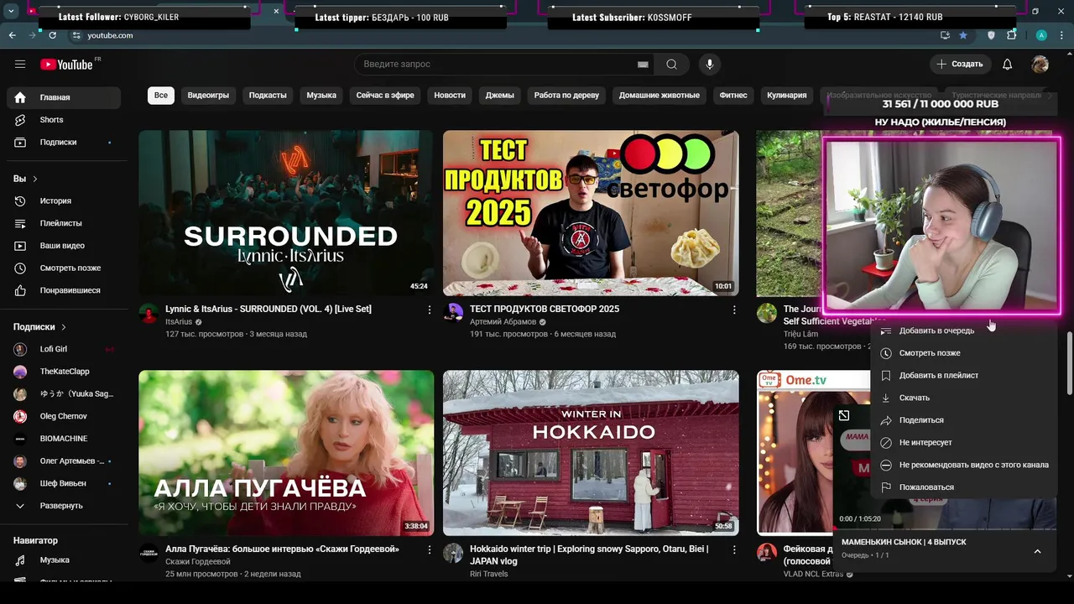
Task: Open BIOMACHINE subscription channel
Action: tap(64, 439)
